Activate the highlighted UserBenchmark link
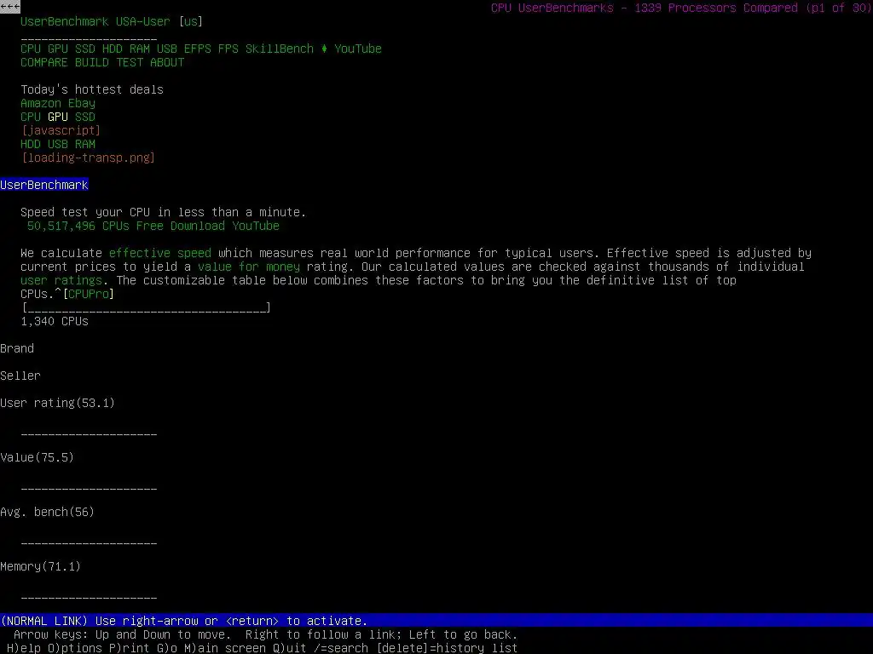 [x=44, y=185]
